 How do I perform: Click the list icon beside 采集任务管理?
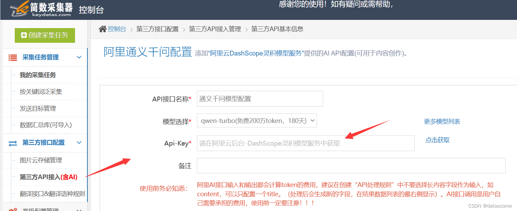point(13,58)
